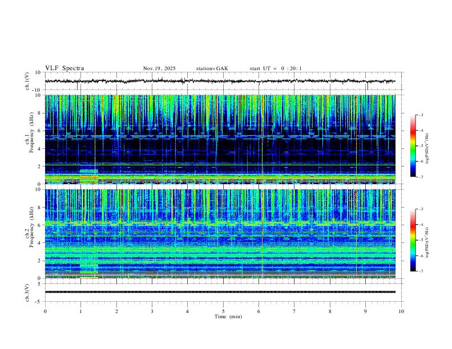
Task: Click time axis tick label '0'
Action: click(x=45, y=311)
